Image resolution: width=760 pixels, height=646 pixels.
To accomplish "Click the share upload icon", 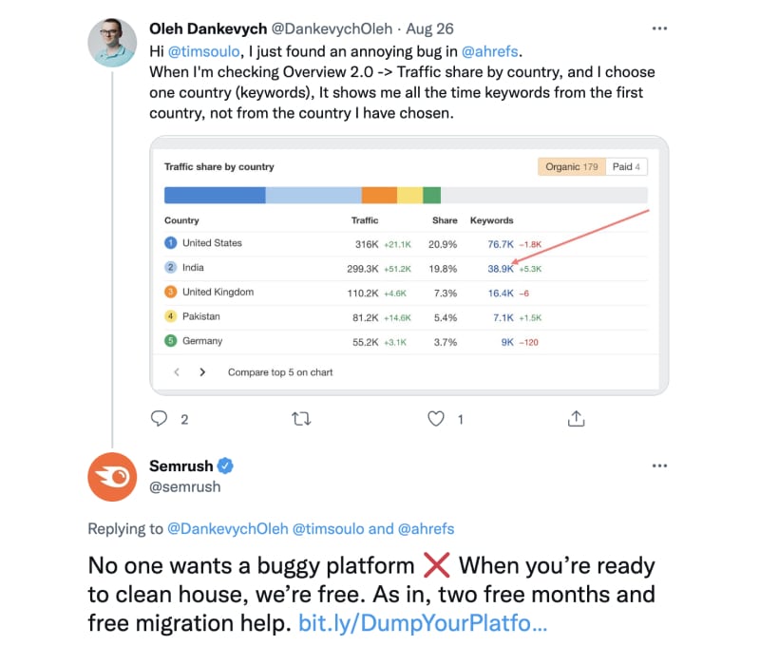I will [x=576, y=418].
